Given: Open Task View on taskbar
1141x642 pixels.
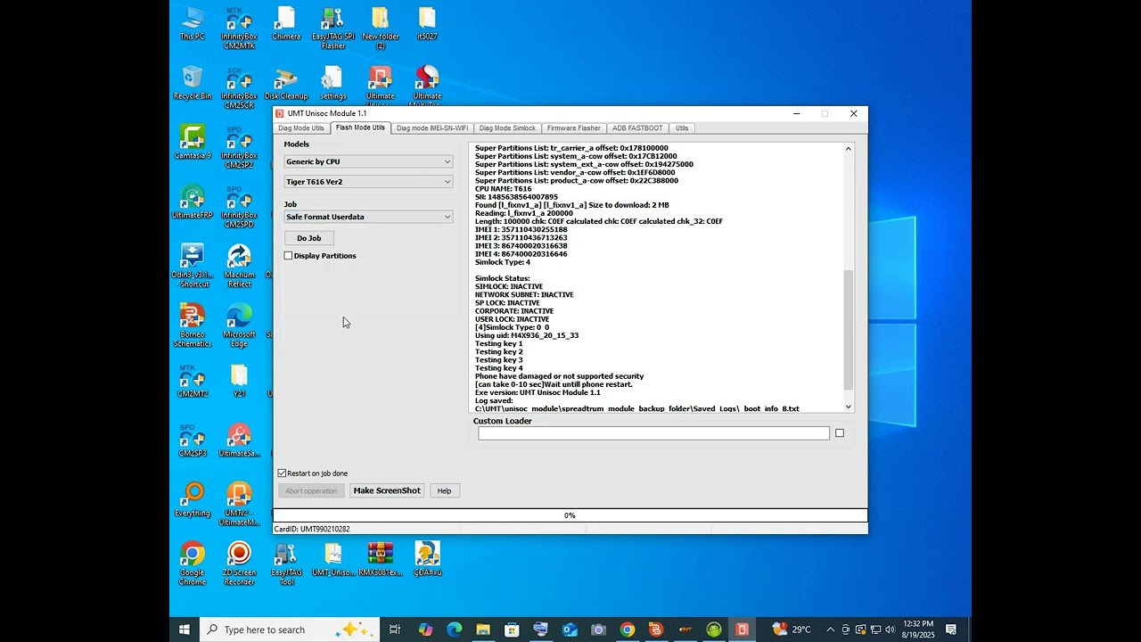Looking at the screenshot, I should (x=395, y=630).
